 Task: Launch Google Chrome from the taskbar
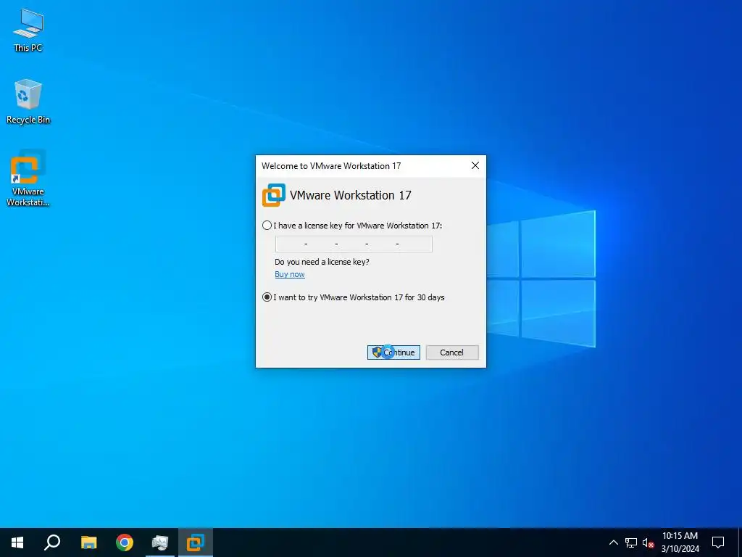[x=125, y=542]
